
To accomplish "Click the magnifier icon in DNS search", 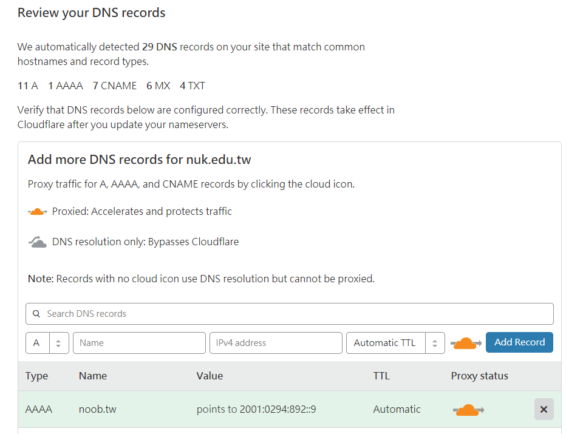I will 36,314.
